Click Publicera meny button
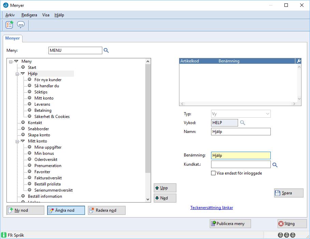The width and height of the screenshot is (310, 239). pos(230,224)
